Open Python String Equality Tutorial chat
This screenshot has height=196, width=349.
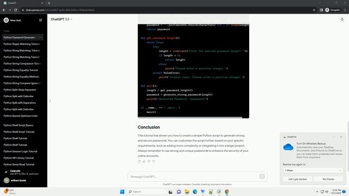[x=21, y=70]
